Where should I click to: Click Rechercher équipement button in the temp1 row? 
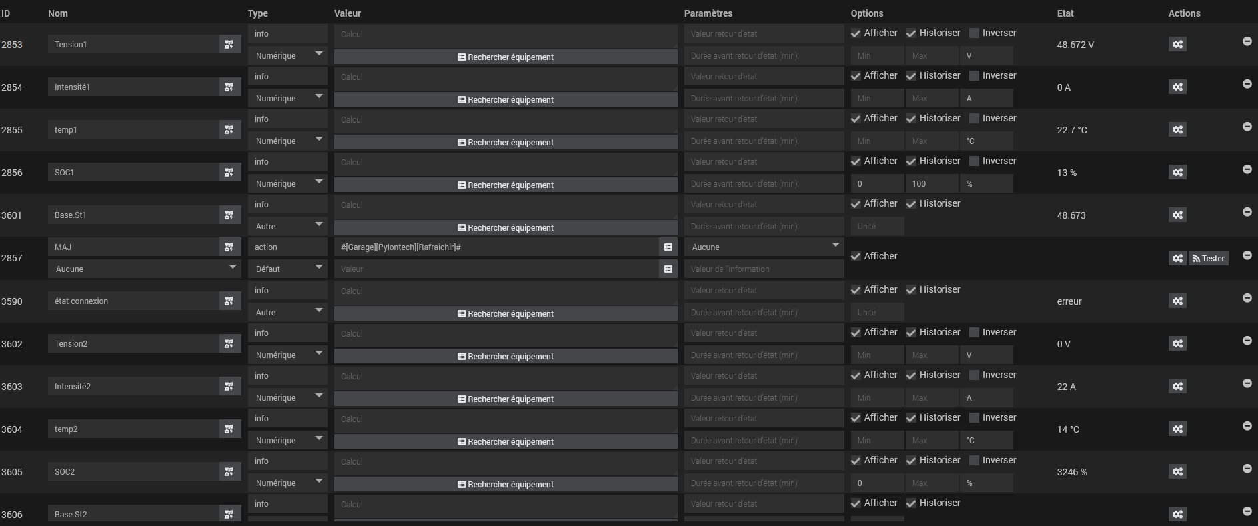506,143
